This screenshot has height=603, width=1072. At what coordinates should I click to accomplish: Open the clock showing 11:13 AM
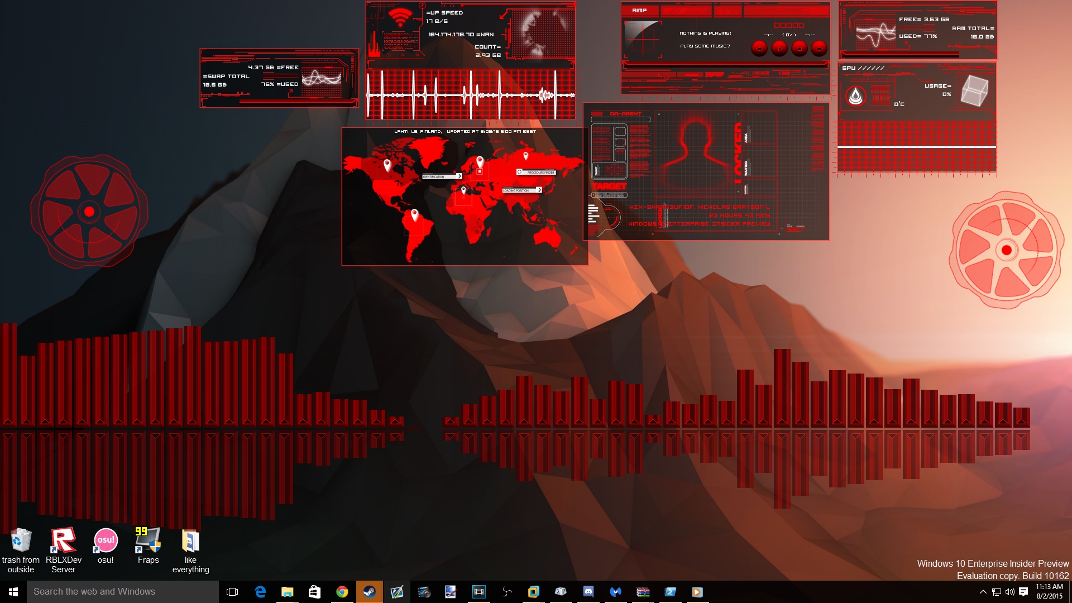(x=1050, y=591)
